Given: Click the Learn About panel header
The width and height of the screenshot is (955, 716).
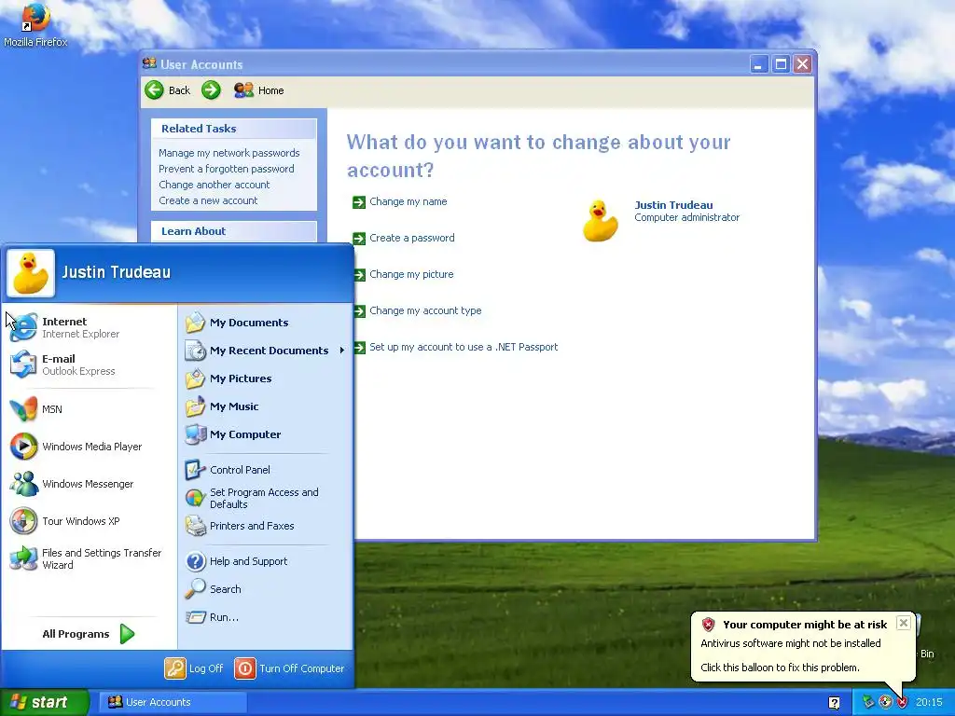Looking at the screenshot, I should pos(234,231).
